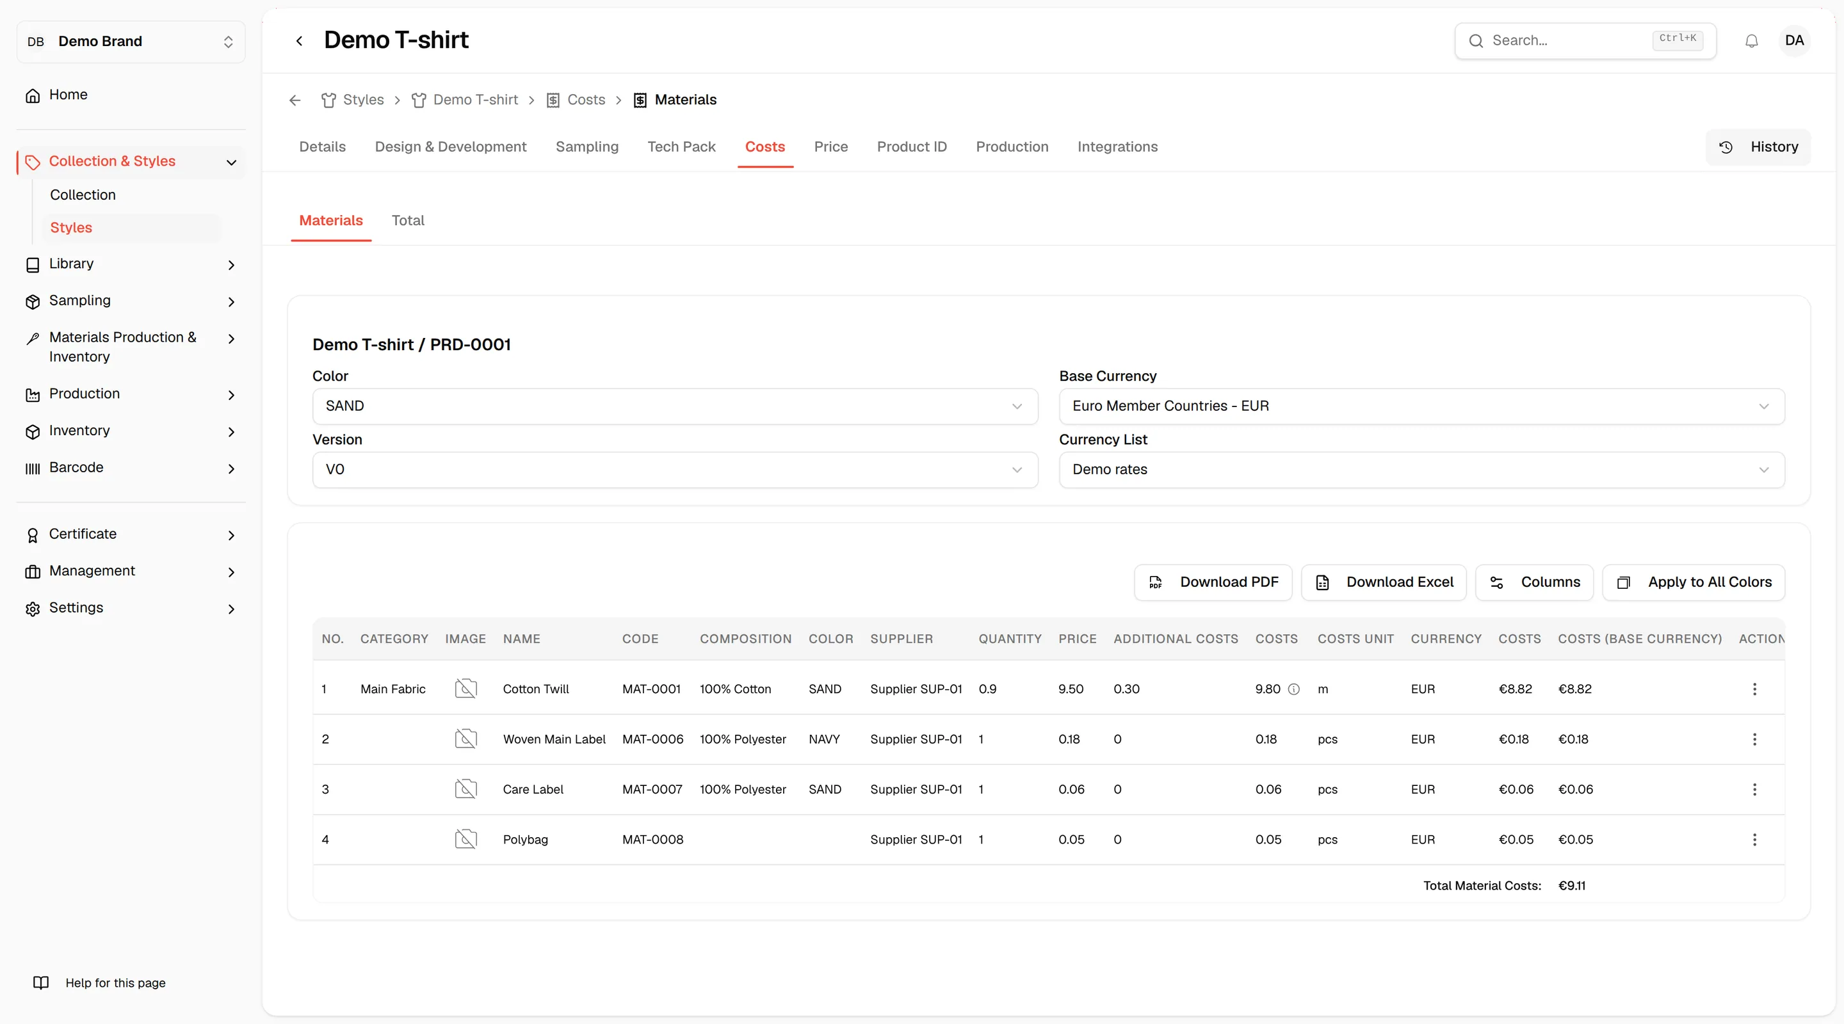Image resolution: width=1844 pixels, height=1024 pixels.
Task: Click Apply to All Colors button
Action: pyautogui.click(x=1693, y=582)
